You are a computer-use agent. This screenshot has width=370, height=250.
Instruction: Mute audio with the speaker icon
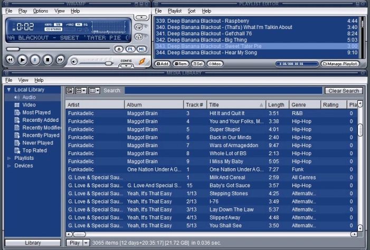74,62
